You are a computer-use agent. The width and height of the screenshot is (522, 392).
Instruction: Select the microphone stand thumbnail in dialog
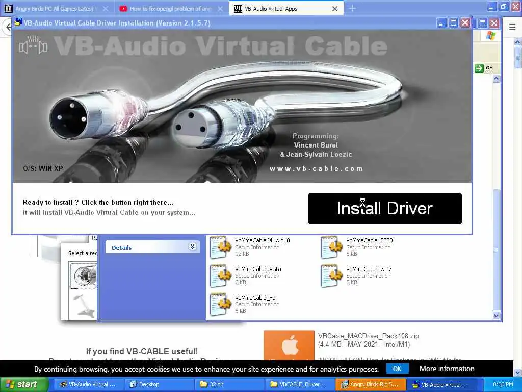84,305
